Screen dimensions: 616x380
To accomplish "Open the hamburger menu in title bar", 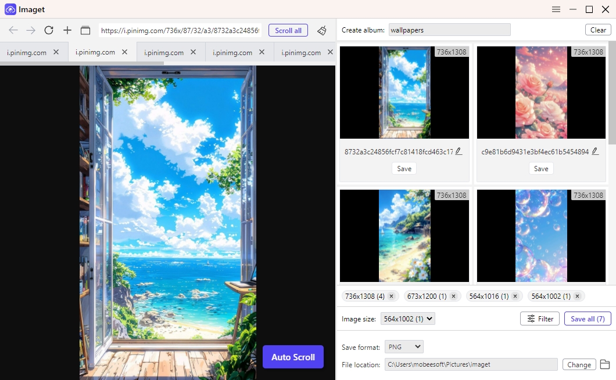I will pyautogui.click(x=556, y=9).
